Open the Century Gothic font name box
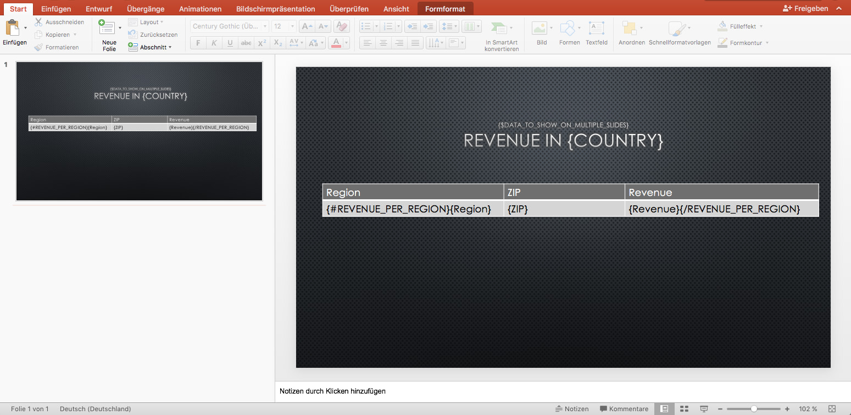Screen dimensions: 851x415 click(229, 26)
